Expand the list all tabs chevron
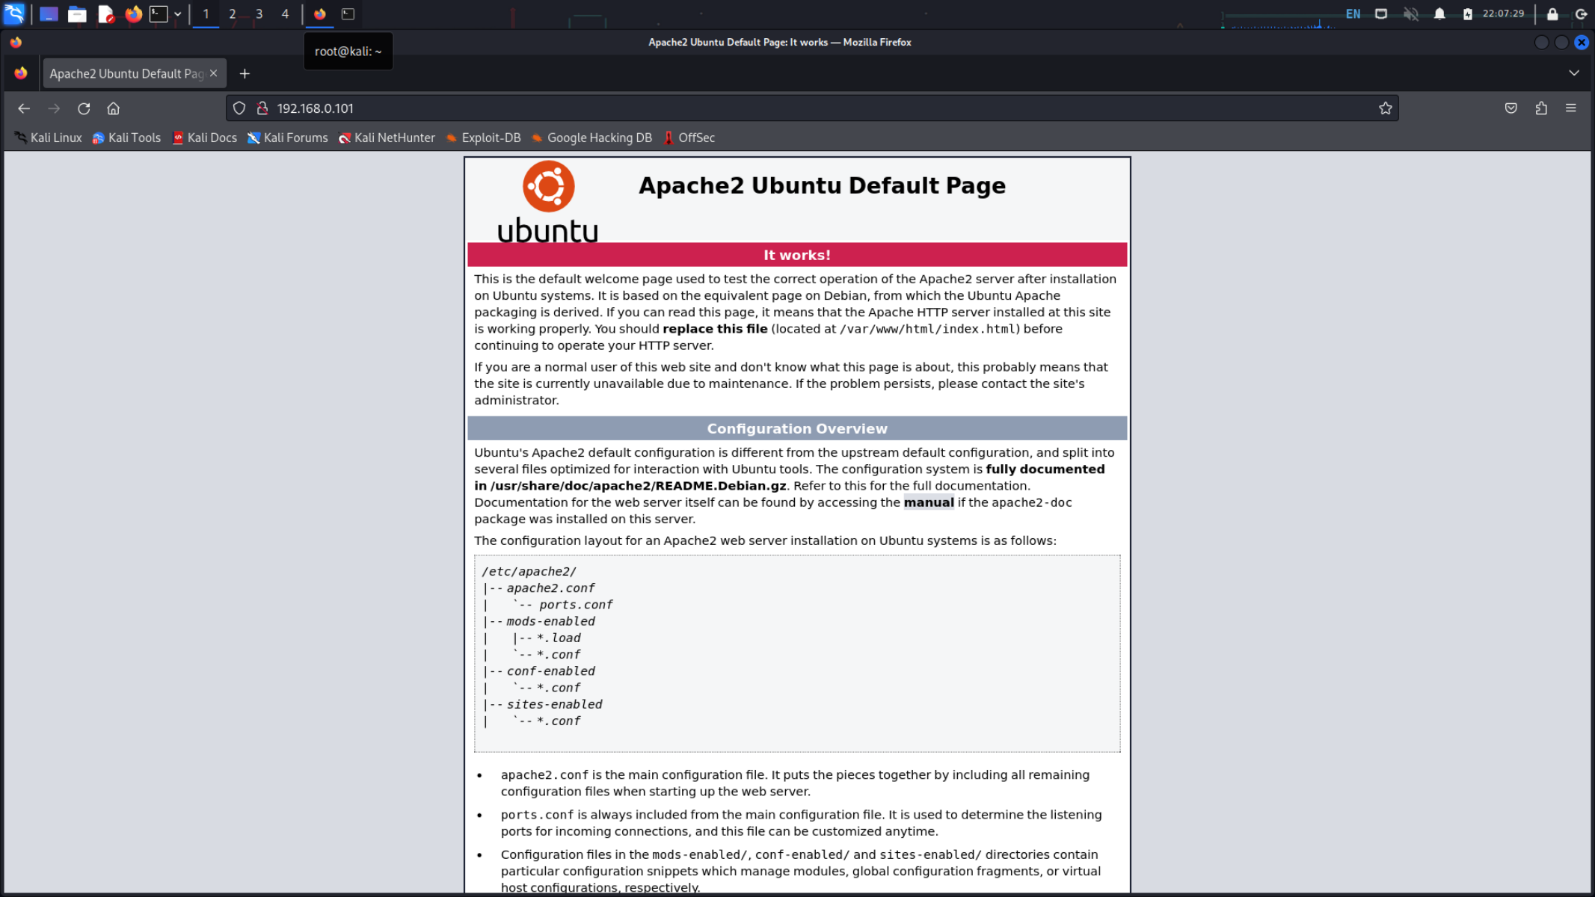1595x897 pixels. click(1573, 73)
